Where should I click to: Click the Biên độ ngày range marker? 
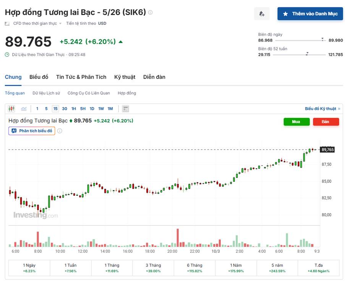[322, 39]
